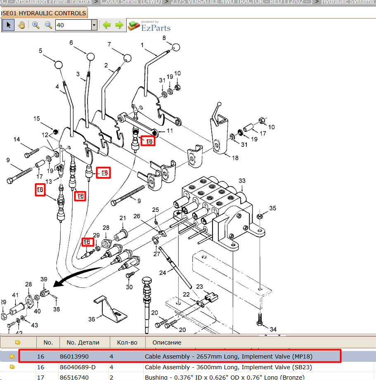The width and height of the screenshot is (376, 380).
Task: Click callout 24 rod label
Action: coord(162,273)
